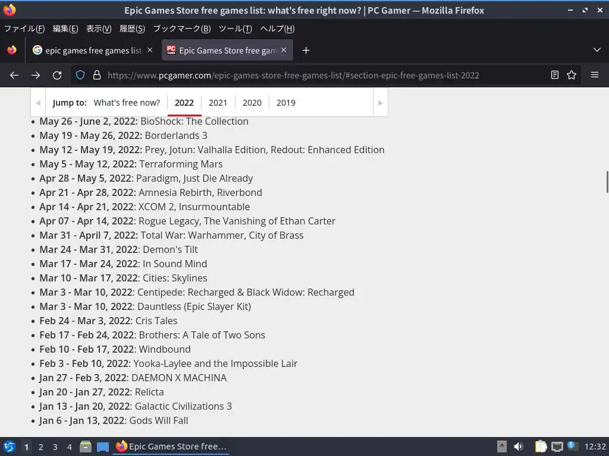Open the clipboard manager tray icon

(541, 446)
